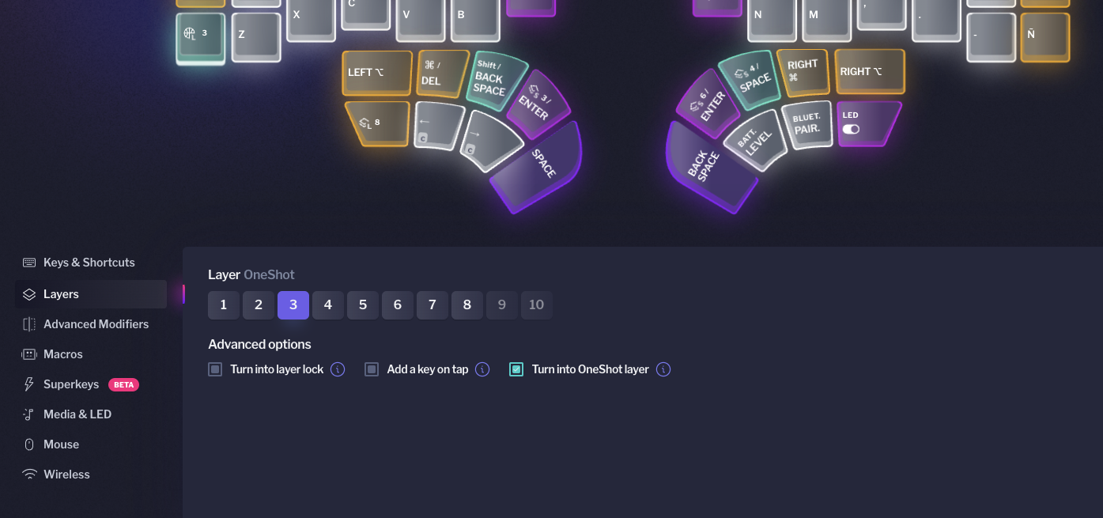The width and height of the screenshot is (1103, 518).
Task: Switch to the Layers menu item
Action: pos(91,294)
